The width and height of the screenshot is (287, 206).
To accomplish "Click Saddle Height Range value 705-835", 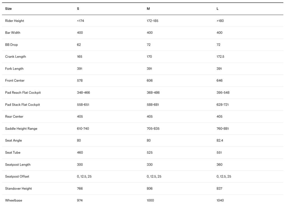I will click(x=153, y=129).
